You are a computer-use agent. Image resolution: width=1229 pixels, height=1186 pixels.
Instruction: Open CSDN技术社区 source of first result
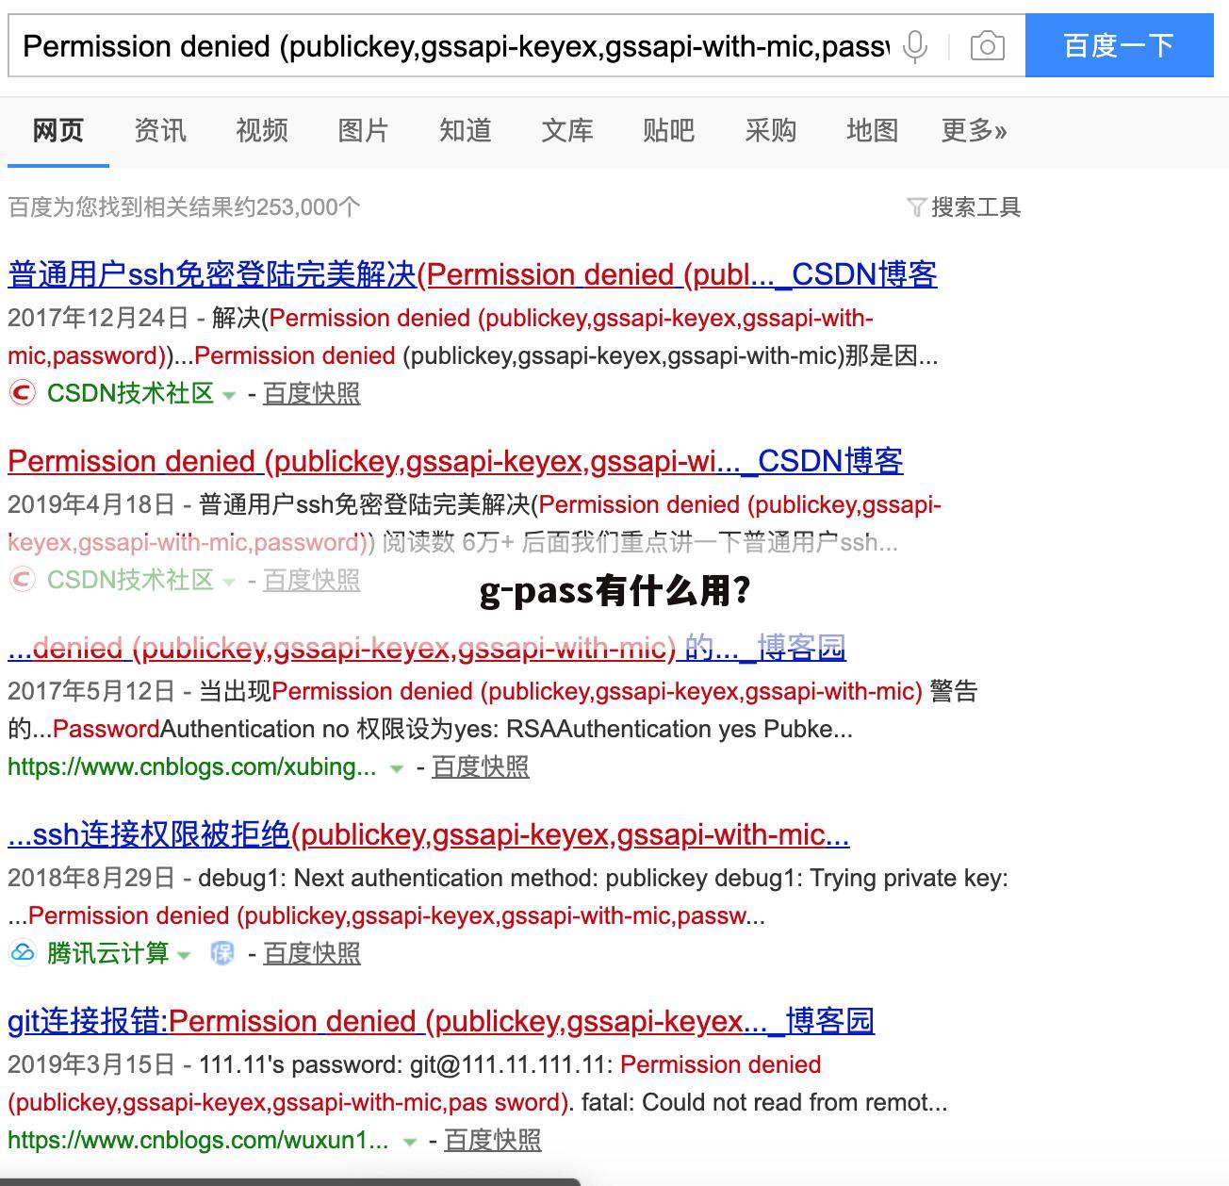pyautogui.click(x=131, y=393)
